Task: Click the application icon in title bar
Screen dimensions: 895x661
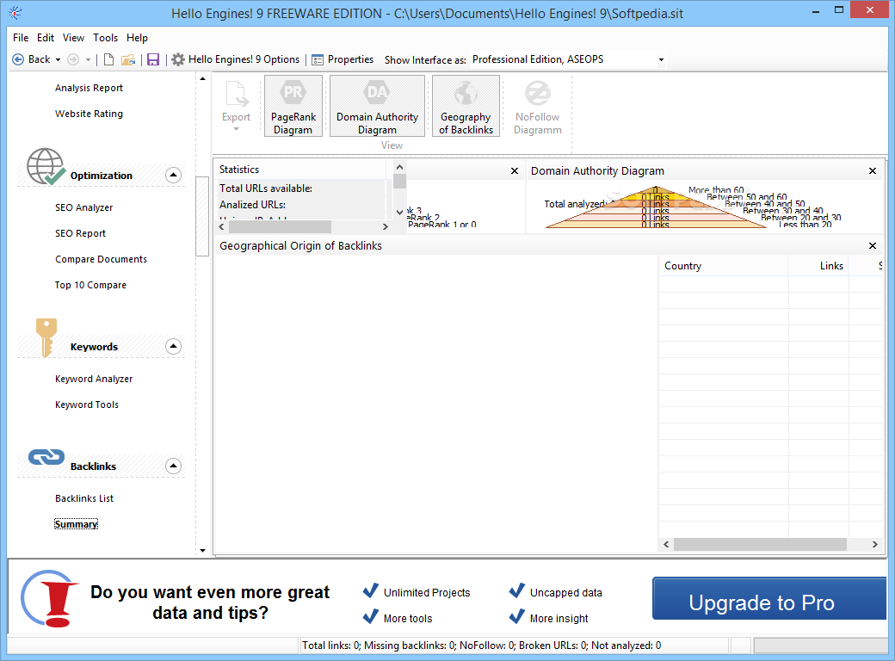Action: point(15,13)
